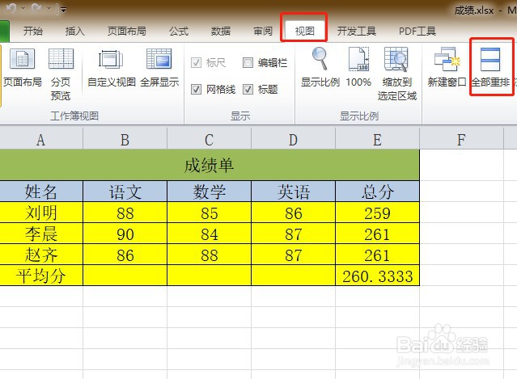Viewport: 517px width, 379px height.
Task: Select the average value 260.3333
Action: [377, 276]
